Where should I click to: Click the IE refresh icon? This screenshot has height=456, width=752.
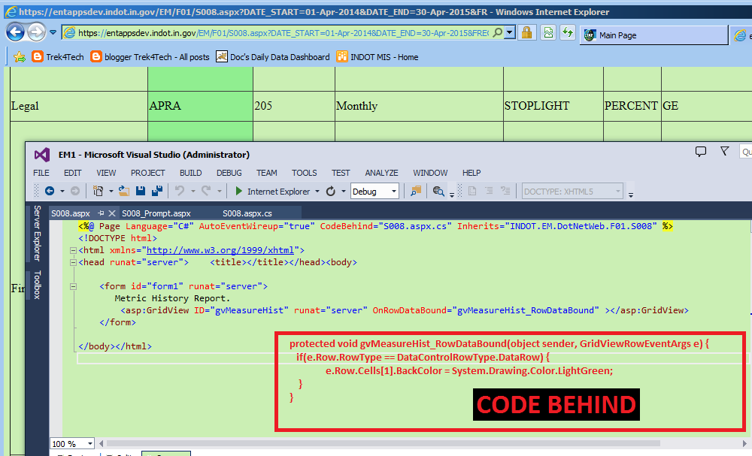click(x=568, y=32)
